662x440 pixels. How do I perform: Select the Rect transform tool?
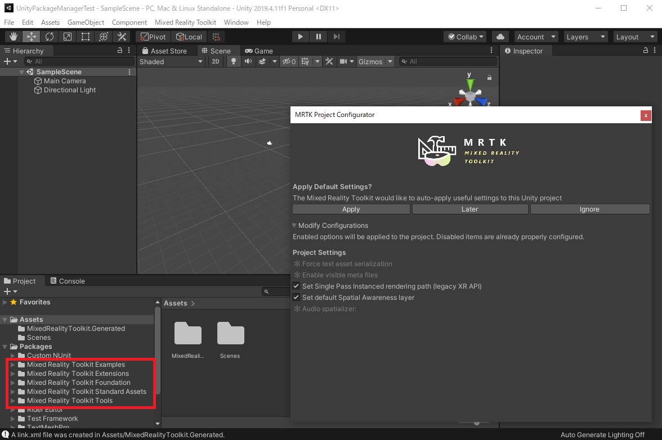(x=86, y=37)
